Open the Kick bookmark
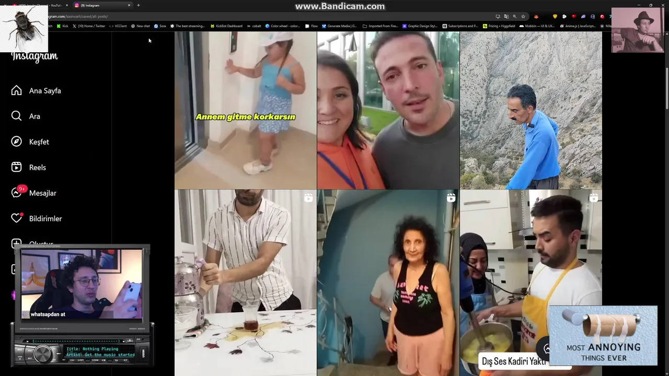Viewport: 669px width, 376px height. (x=62, y=26)
